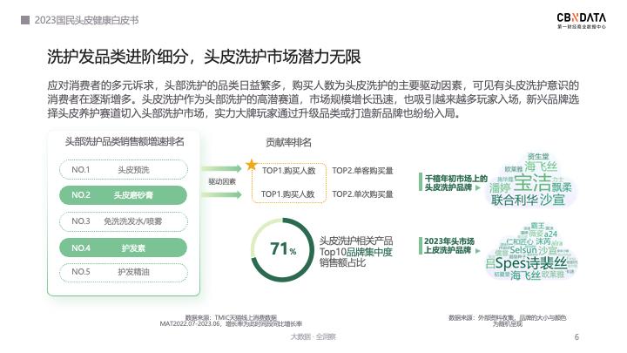Click page number 6

click(x=576, y=337)
